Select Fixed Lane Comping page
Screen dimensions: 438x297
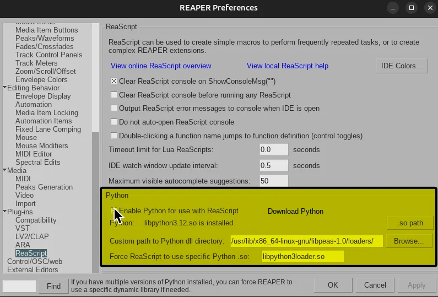(x=48, y=129)
